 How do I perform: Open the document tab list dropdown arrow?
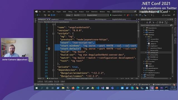pyautogui.click(x=137, y=19)
